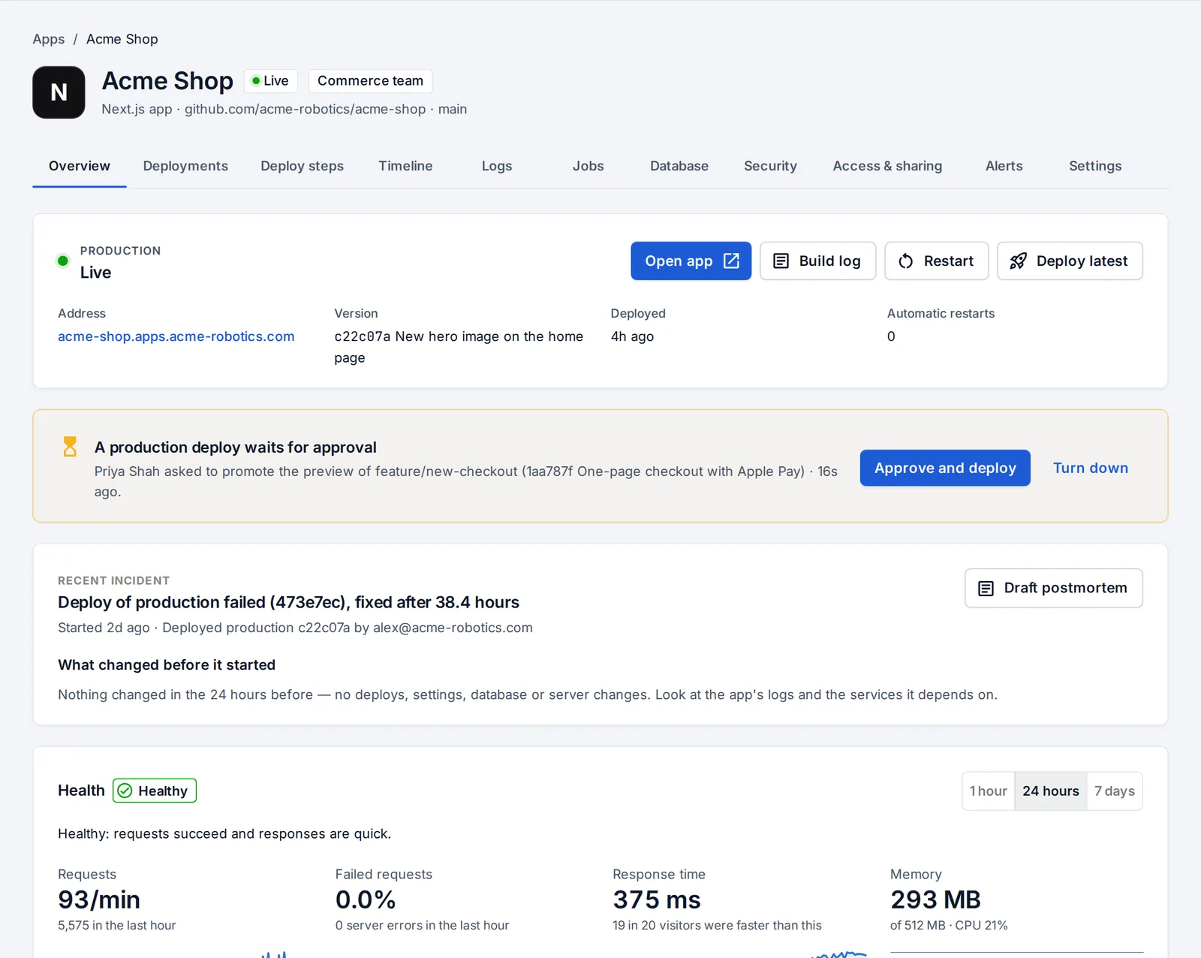Open the Settings tab

click(1095, 166)
